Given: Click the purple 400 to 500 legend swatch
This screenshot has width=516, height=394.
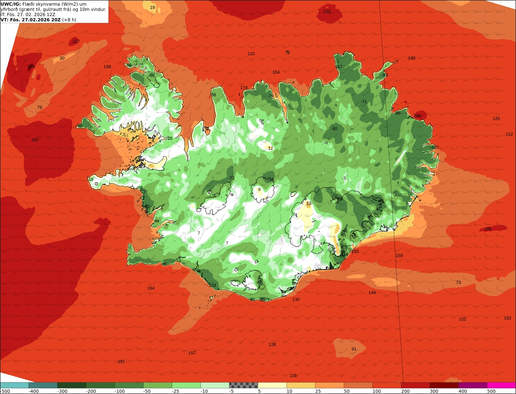Looking at the screenshot, I should pyautogui.click(x=473, y=385).
